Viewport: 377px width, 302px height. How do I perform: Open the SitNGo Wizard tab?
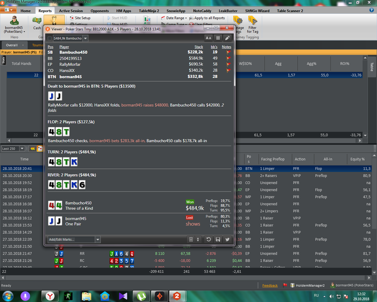[257, 11]
